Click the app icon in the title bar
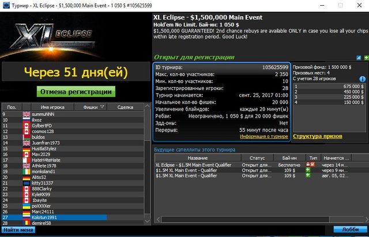The image size is (369, 237). (6, 5)
